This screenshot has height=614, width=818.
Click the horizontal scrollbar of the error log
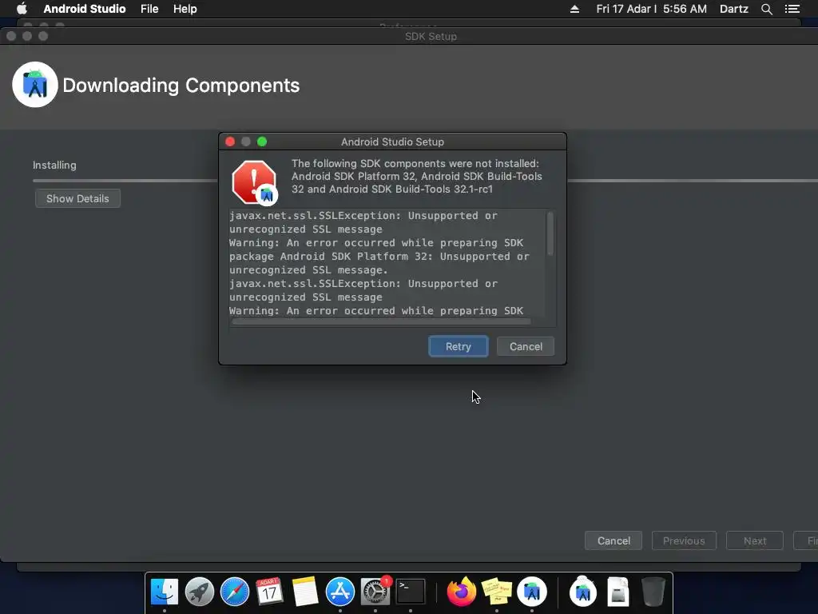pyautogui.click(x=381, y=321)
